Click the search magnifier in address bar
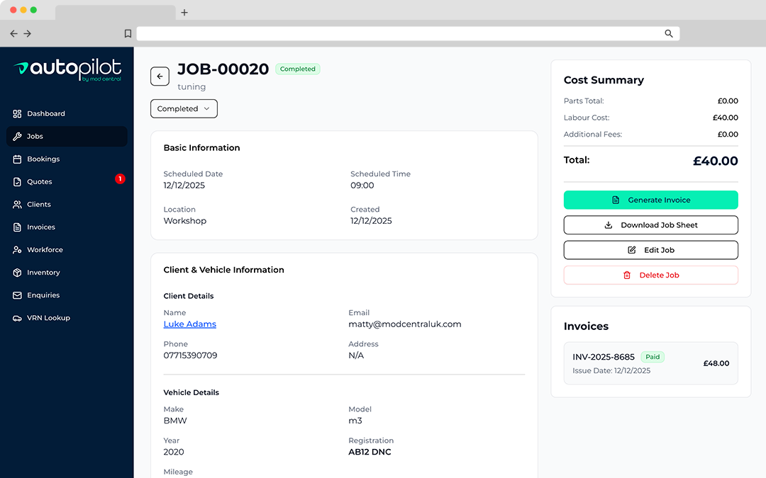 click(x=668, y=33)
